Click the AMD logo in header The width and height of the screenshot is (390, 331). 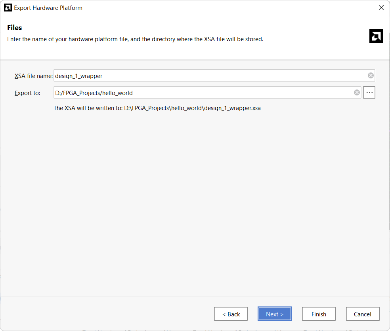[376, 36]
